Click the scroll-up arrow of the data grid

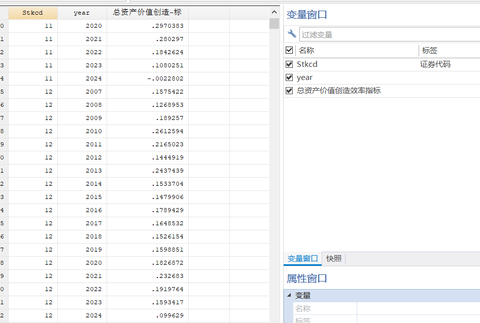(x=275, y=12)
